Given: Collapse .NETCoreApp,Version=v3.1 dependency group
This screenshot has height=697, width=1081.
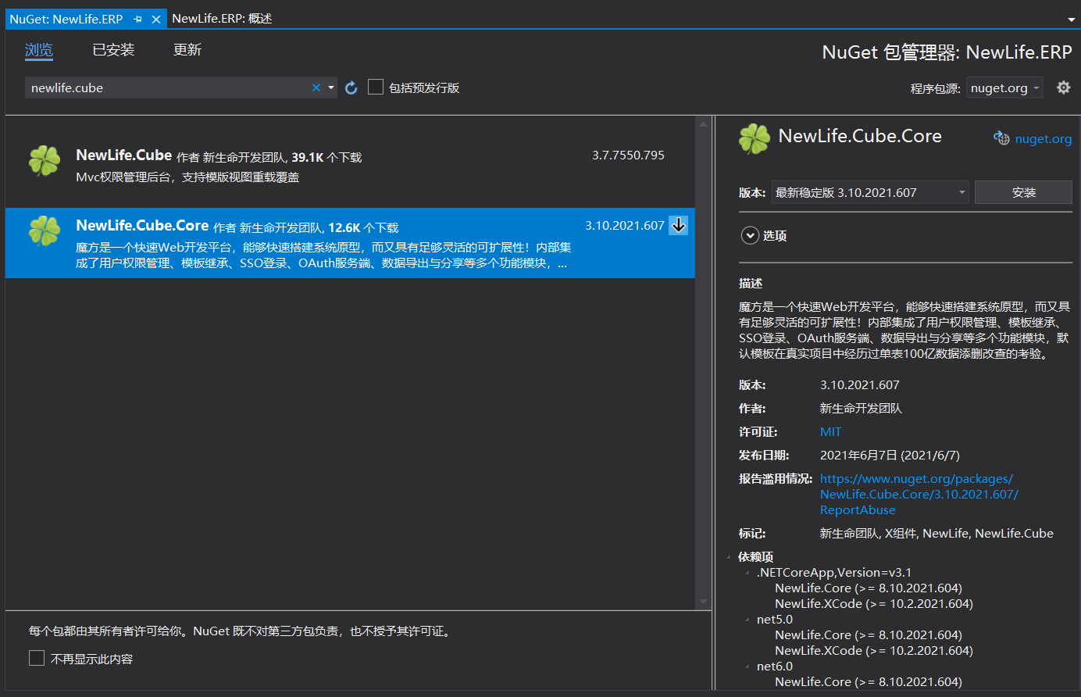Looking at the screenshot, I should [x=747, y=573].
